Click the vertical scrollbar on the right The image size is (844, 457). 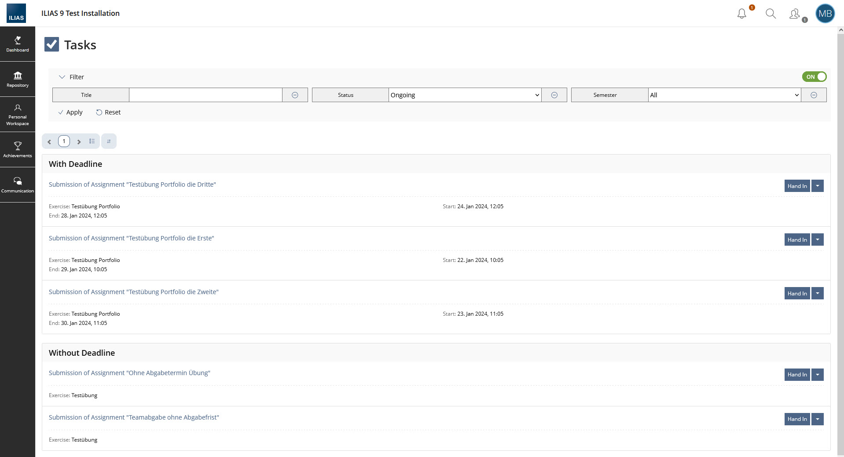click(840, 220)
